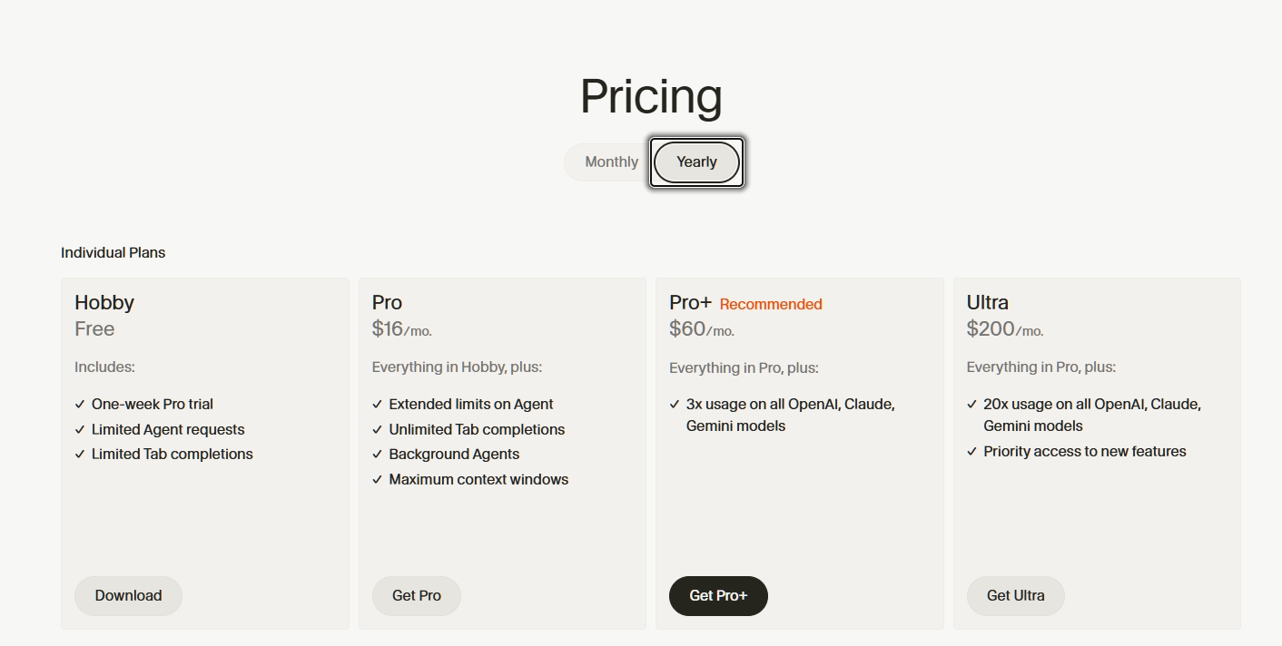This screenshot has width=1282, height=646.
Task: Click the checkmark beside Priority access feature
Action: (x=971, y=451)
